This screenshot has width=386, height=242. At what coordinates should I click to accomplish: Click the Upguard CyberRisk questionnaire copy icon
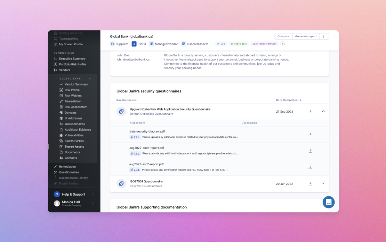coord(121,111)
